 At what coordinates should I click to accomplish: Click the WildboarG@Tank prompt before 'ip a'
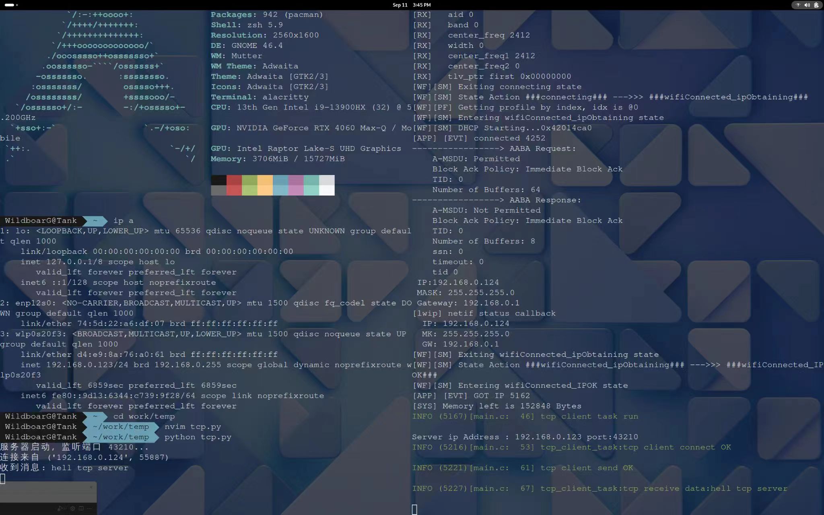(41, 220)
